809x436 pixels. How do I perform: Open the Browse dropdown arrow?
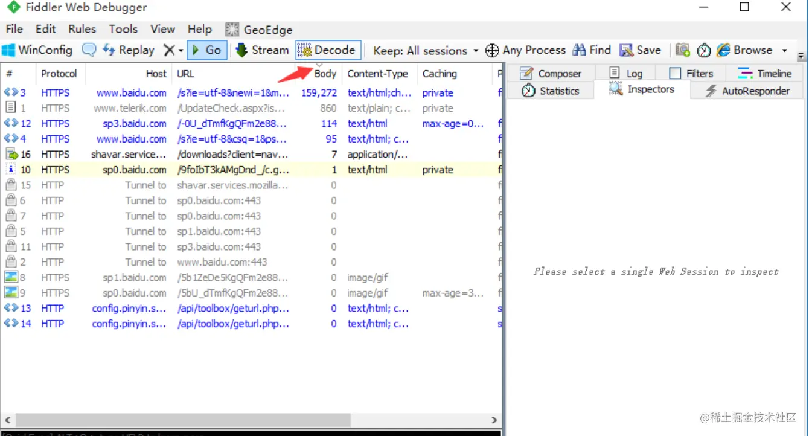click(x=784, y=51)
